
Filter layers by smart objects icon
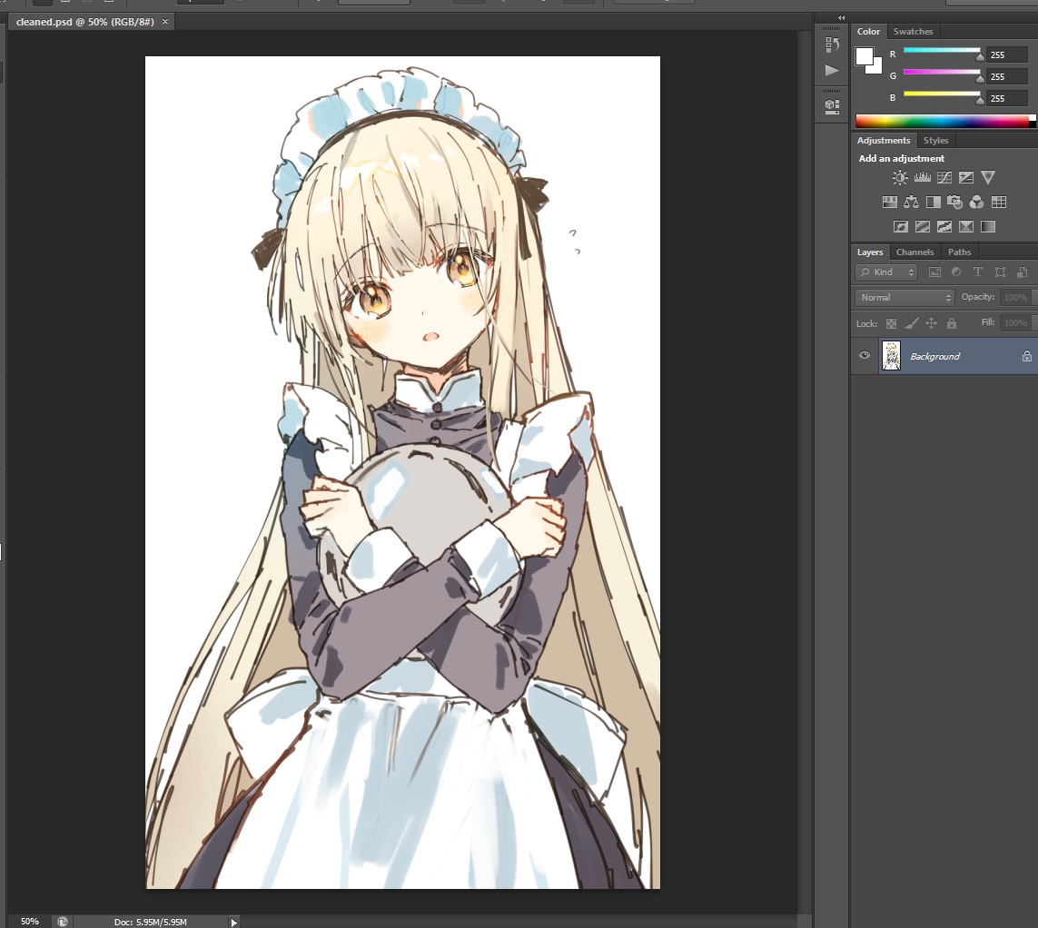coord(1022,272)
